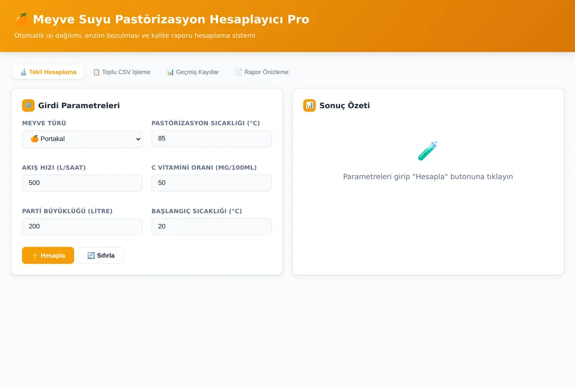Click the orange fruit logo in header

(22, 19)
